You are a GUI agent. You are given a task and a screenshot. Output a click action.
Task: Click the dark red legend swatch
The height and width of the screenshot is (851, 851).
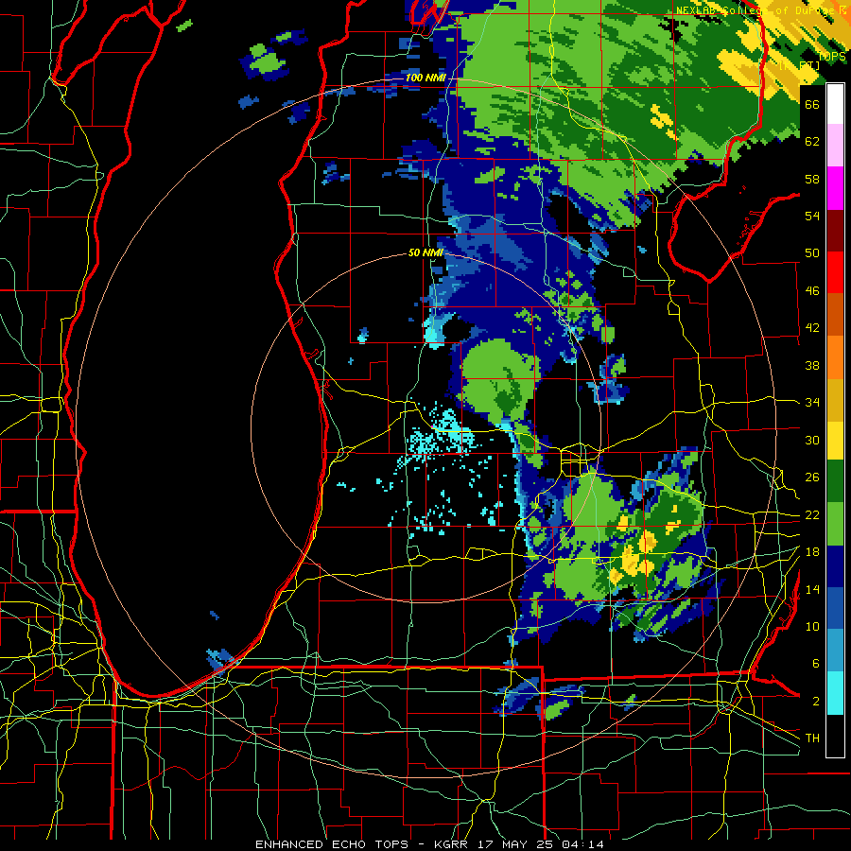(835, 231)
